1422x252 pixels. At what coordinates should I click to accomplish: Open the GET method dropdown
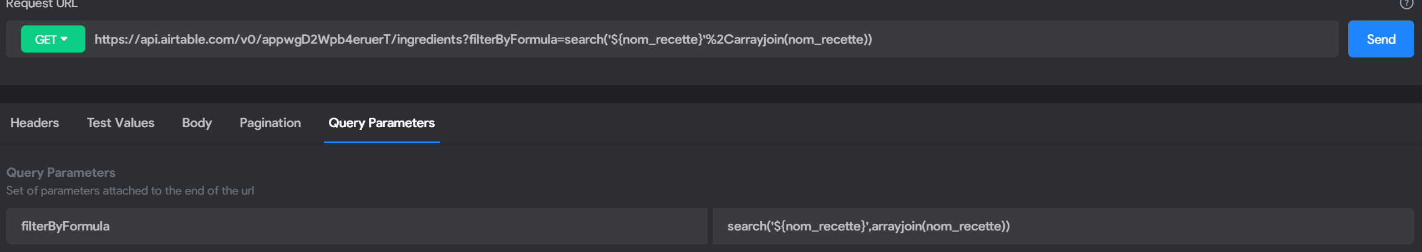tap(53, 39)
